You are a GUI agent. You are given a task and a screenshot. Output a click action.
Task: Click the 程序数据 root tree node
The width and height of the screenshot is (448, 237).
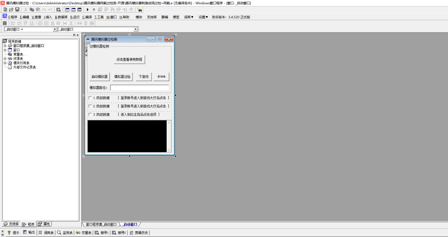pyautogui.click(x=14, y=41)
